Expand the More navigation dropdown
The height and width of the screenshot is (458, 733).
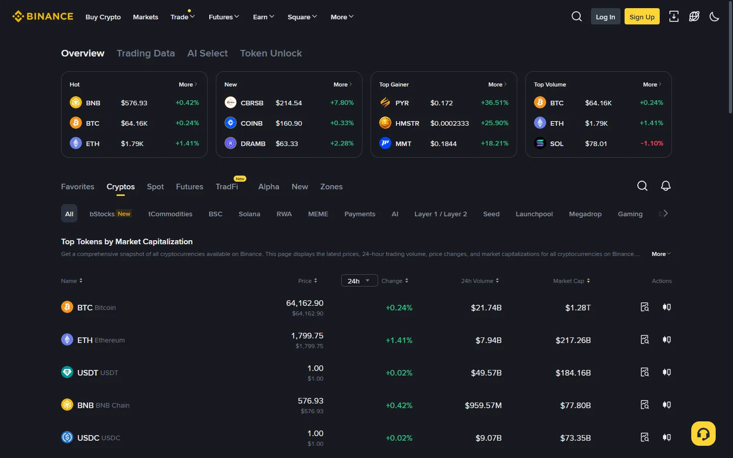(x=342, y=17)
